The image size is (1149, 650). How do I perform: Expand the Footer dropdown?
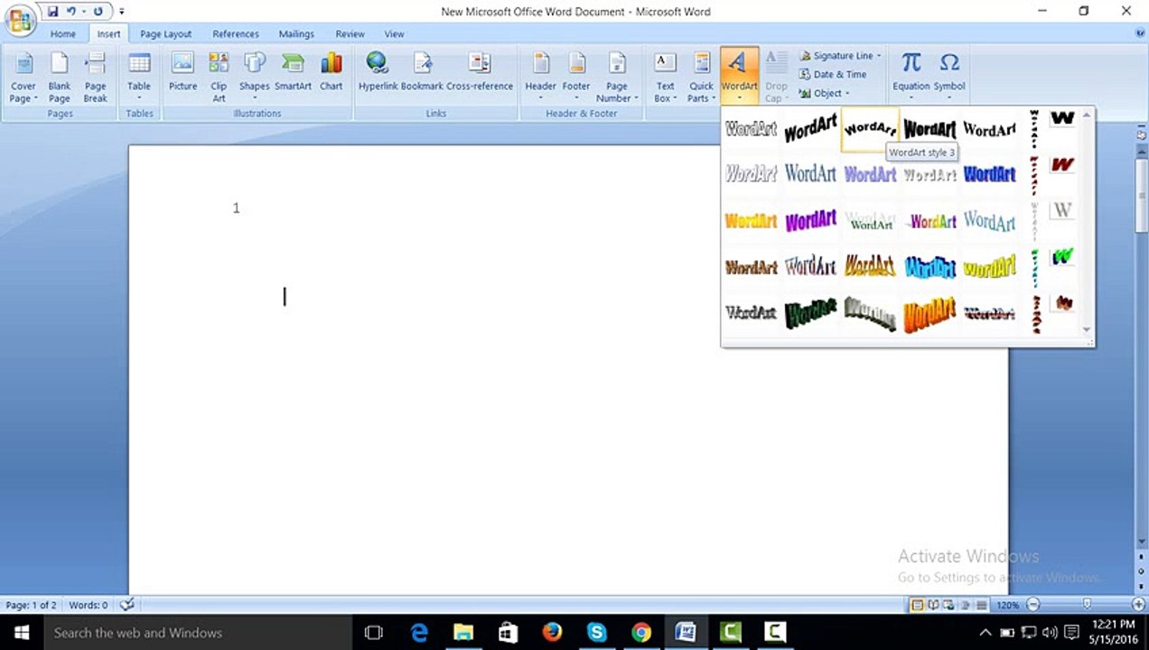tap(576, 78)
